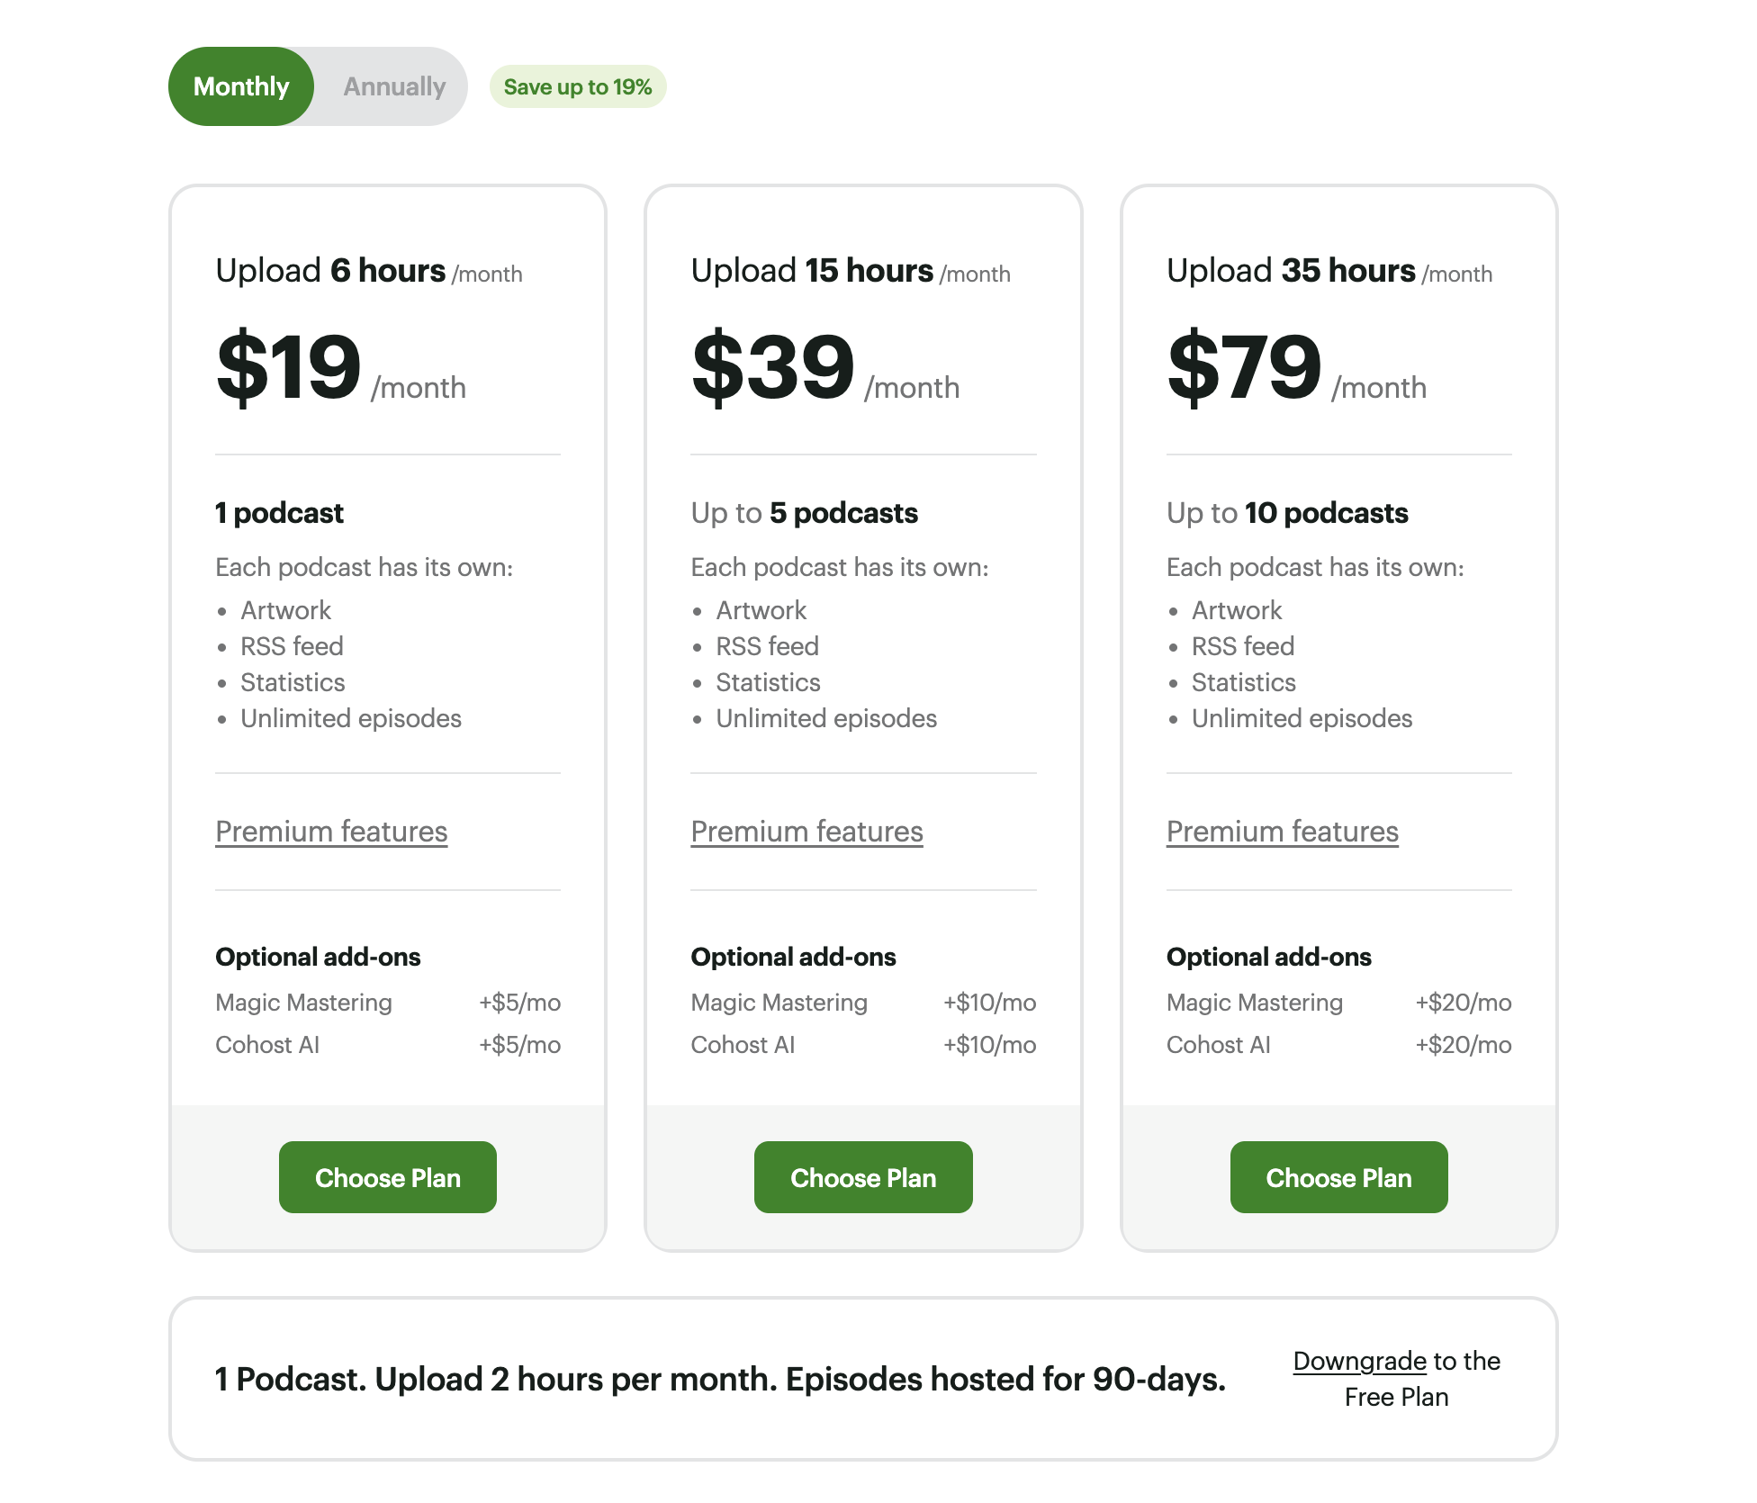Image resolution: width=1757 pixels, height=1503 pixels.
Task: Choose the 6 hours $19 plan
Action: pos(387,1177)
